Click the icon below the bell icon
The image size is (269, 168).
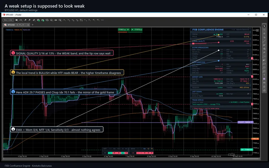coord(264,90)
